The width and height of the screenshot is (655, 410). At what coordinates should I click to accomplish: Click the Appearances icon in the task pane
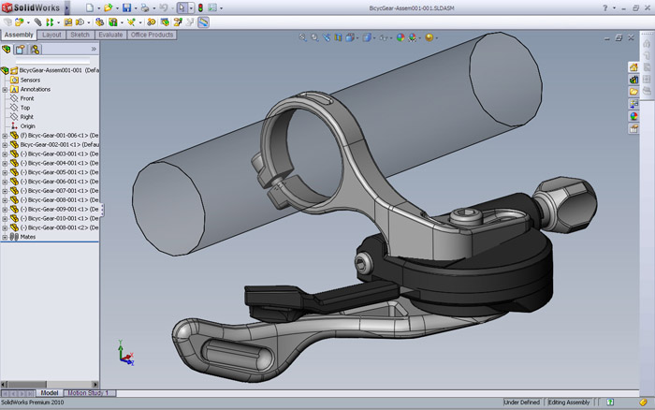[x=633, y=116]
